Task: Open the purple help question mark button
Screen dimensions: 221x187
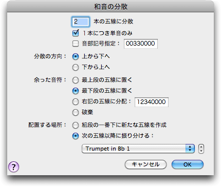Action: tap(13, 167)
